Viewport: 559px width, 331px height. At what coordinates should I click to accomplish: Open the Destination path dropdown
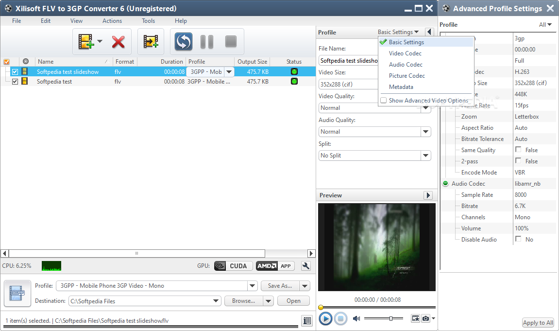tap(216, 301)
